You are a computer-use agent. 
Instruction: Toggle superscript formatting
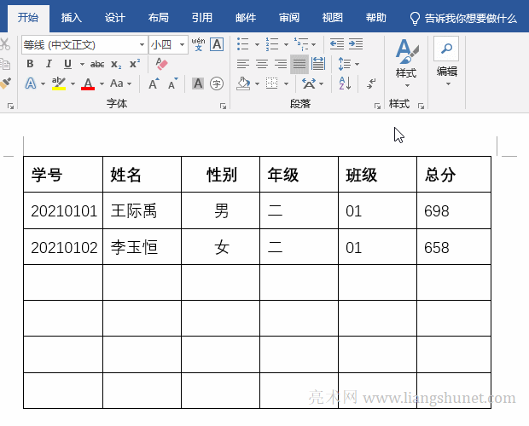point(135,64)
